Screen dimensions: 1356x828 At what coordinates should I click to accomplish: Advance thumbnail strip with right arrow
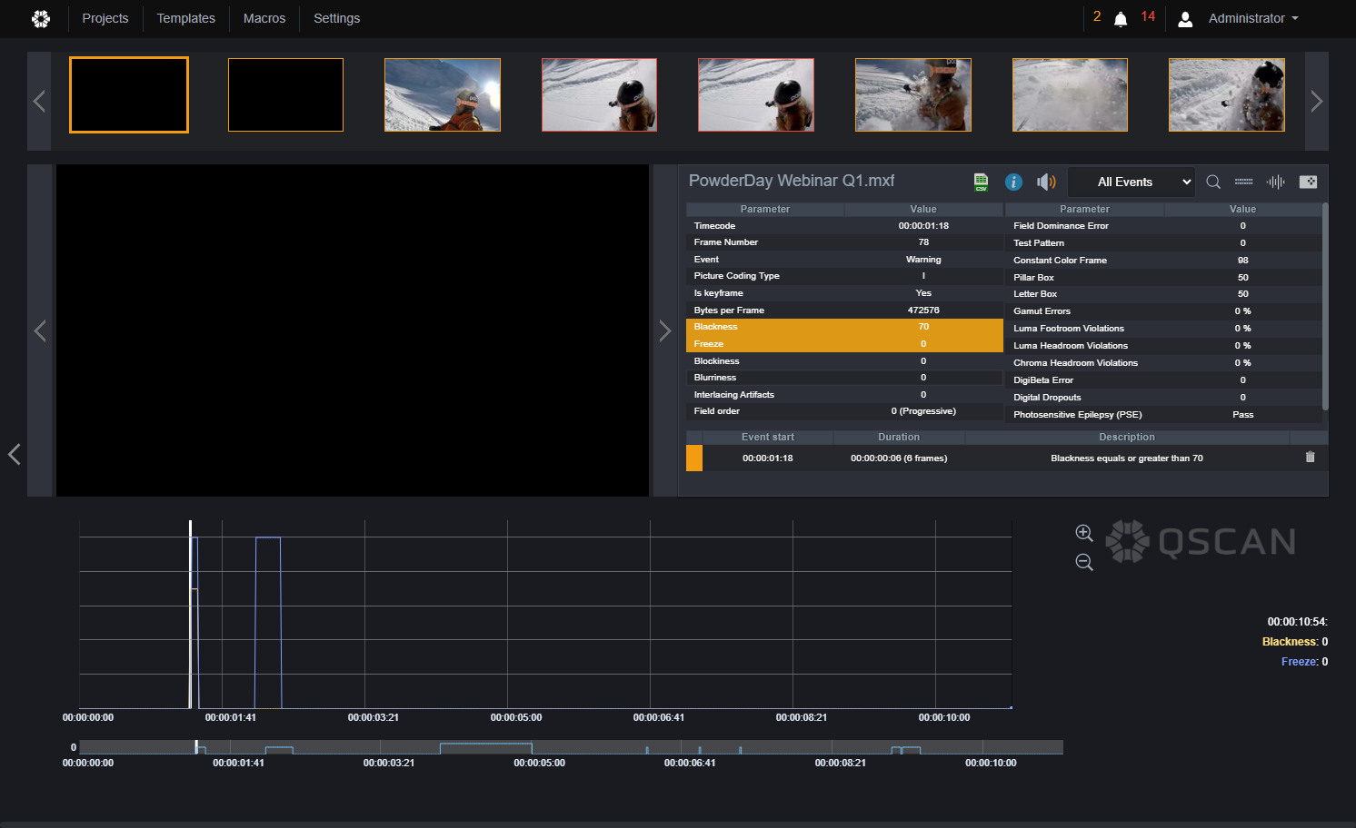(1317, 101)
